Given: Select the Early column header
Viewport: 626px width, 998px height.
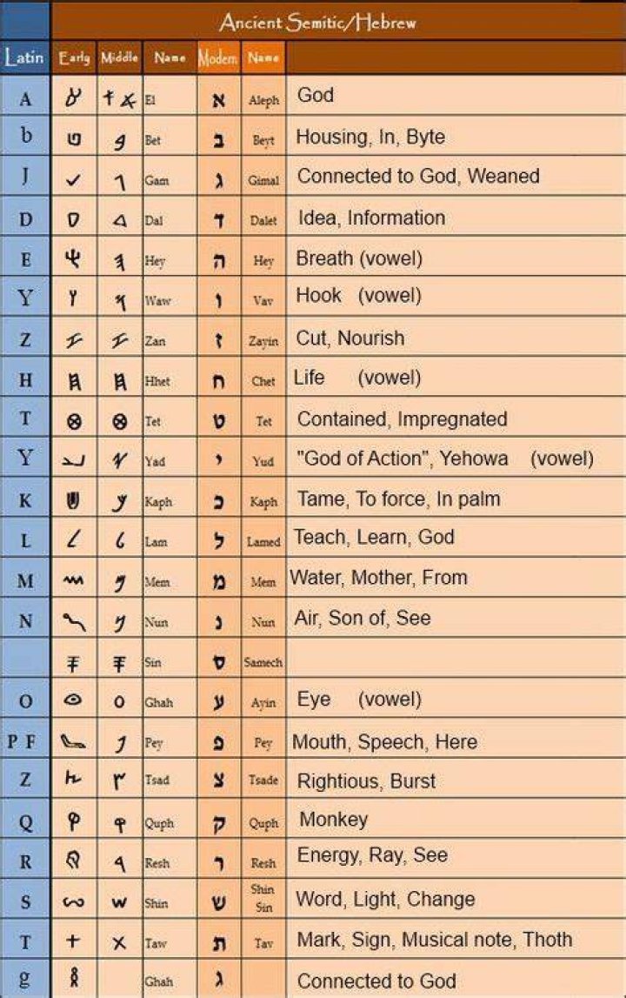Looking at the screenshot, I should pos(74,58).
